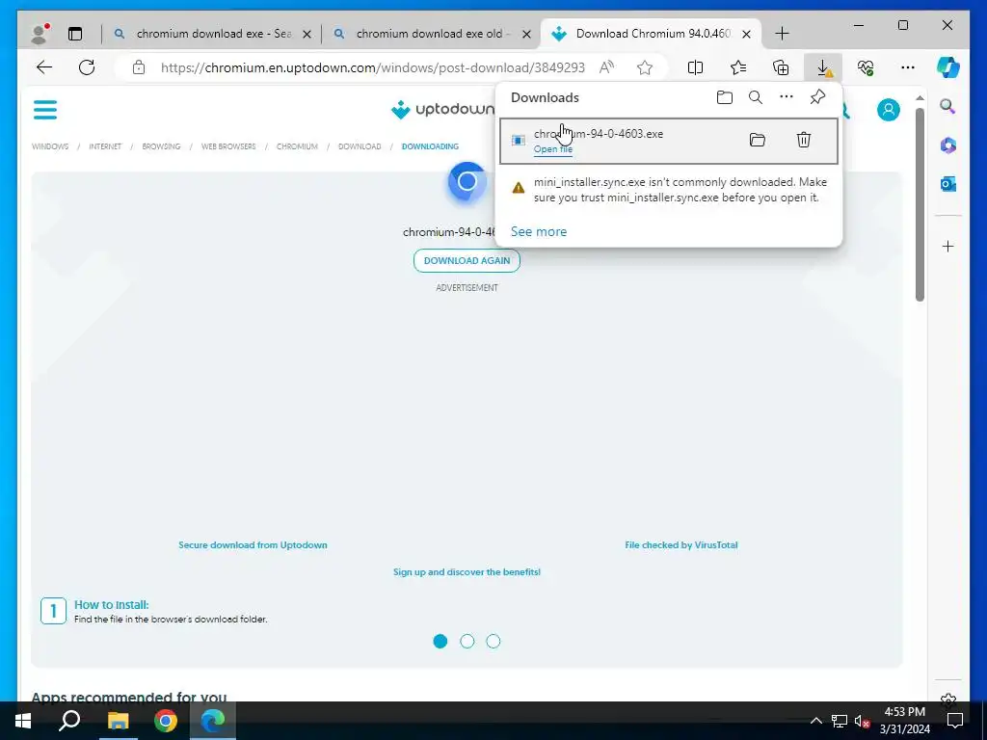Click 'Sign up and discover the benefits!' link
The height and width of the screenshot is (740, 987).
pos(467,572)
